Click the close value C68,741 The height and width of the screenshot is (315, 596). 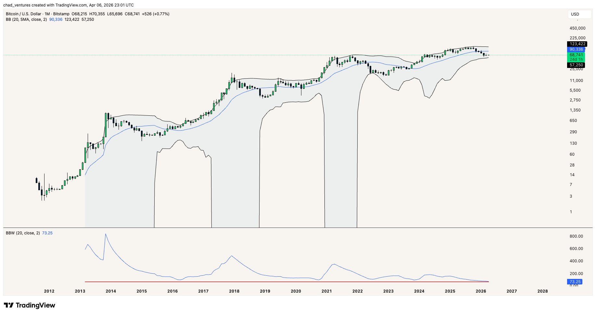(x=132, y=14)
